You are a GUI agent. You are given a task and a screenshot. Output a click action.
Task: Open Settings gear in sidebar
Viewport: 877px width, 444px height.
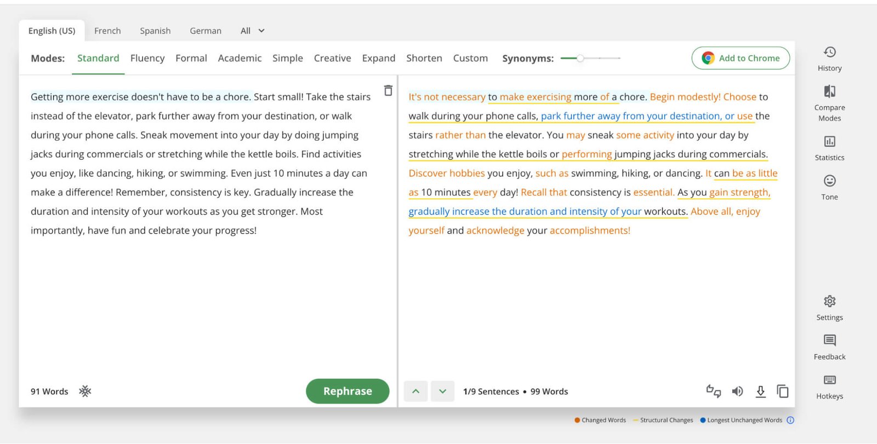tap(829, 302)
